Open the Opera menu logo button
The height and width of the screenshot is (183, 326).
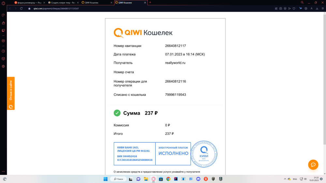coord(3,3)
